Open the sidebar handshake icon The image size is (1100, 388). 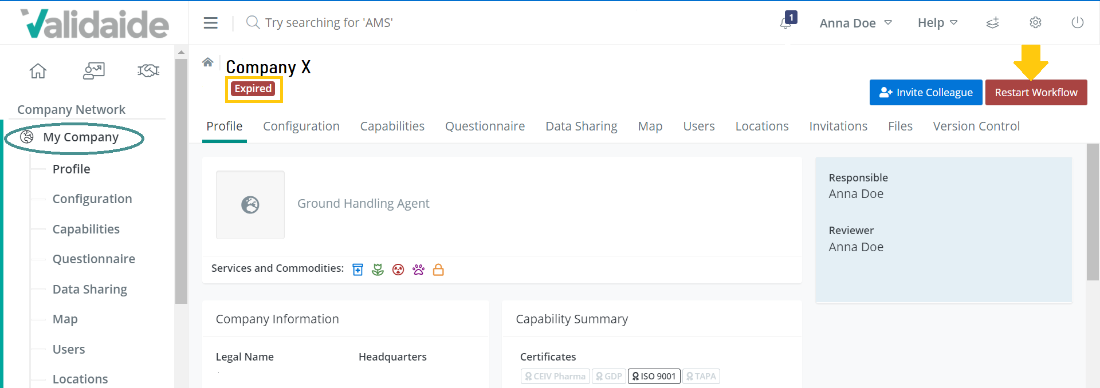tap(148, 71)
